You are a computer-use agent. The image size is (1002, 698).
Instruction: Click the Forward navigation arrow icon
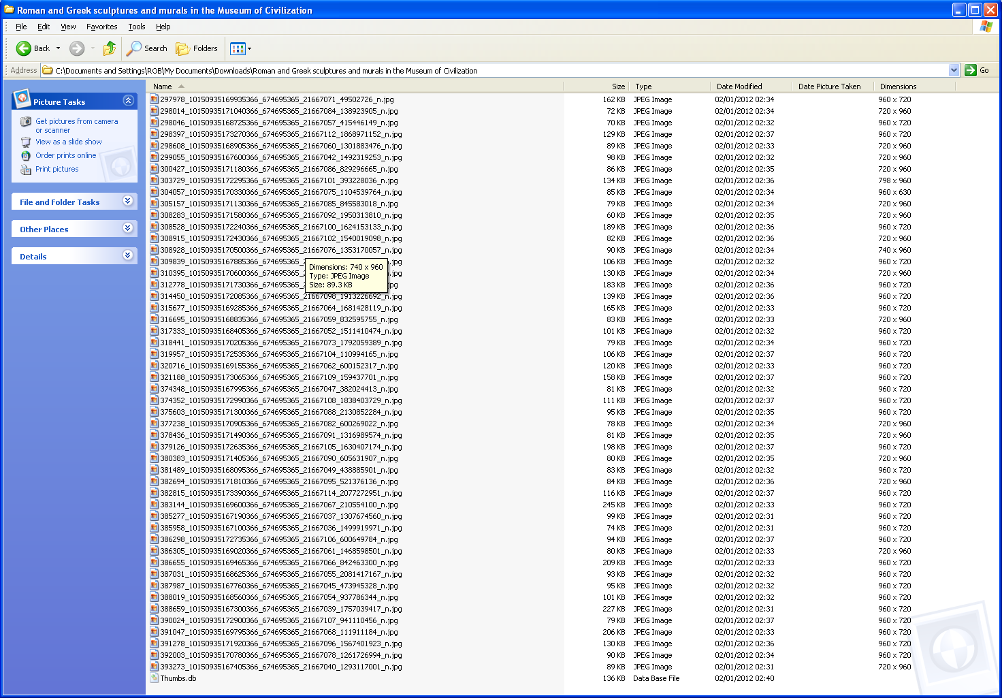click(78, 48)
